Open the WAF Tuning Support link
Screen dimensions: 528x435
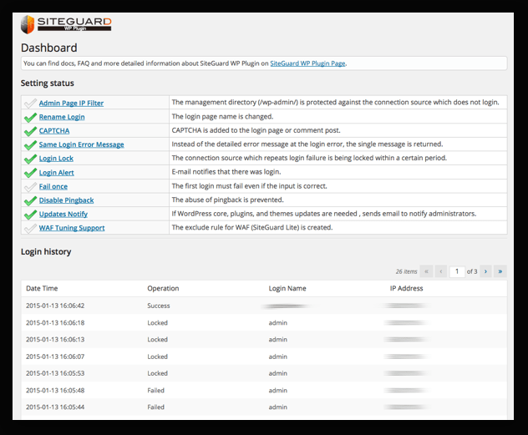coord(72,228)
